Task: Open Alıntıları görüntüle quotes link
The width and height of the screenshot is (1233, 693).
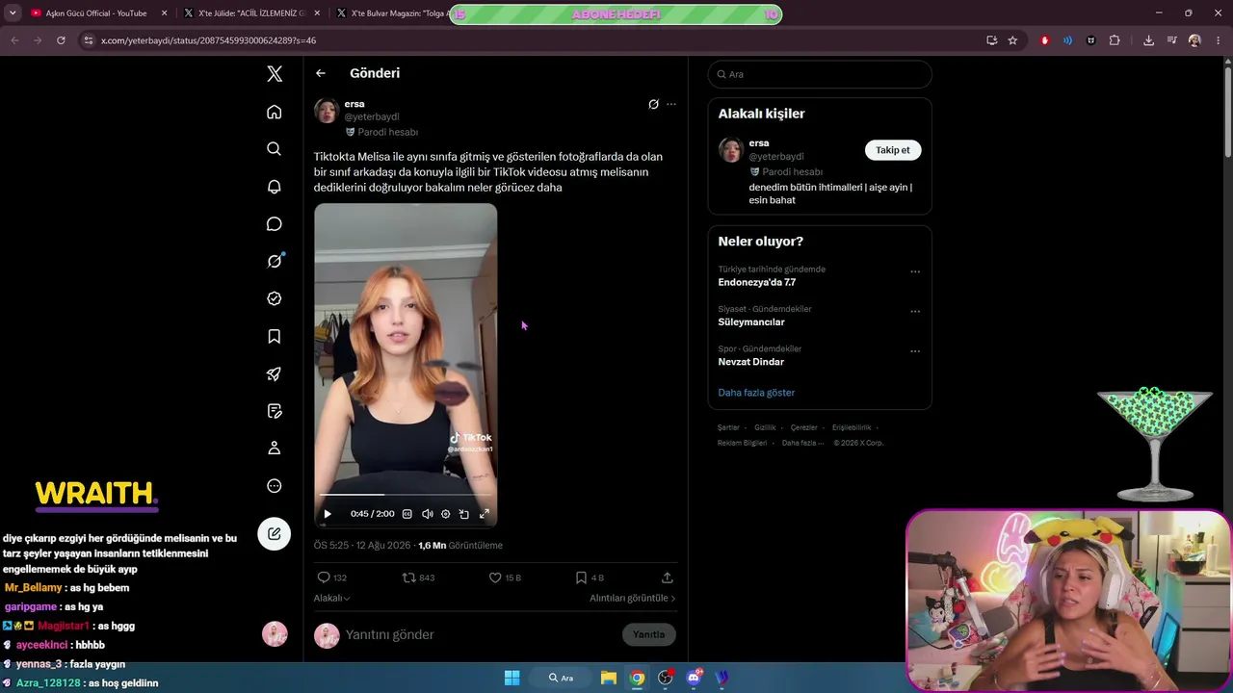Action: coord(633,598)
